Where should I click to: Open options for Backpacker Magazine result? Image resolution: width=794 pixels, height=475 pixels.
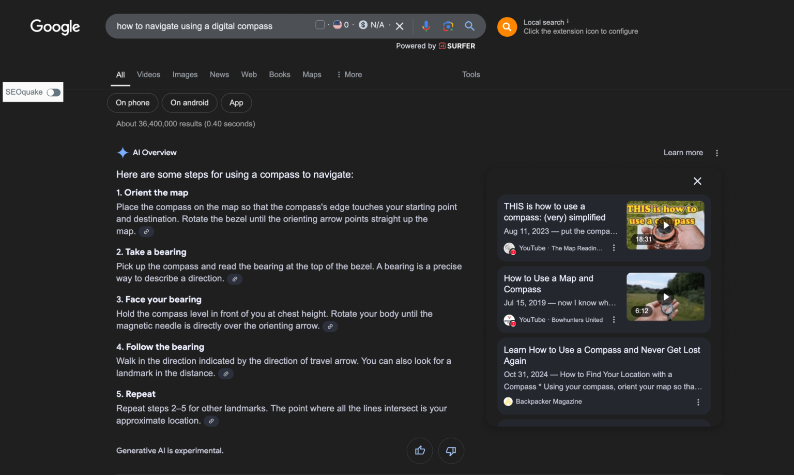[698, 402]
